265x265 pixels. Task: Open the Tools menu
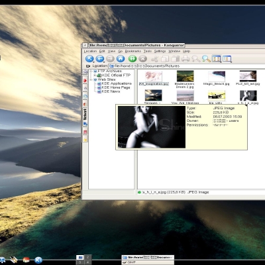(148, 51)
